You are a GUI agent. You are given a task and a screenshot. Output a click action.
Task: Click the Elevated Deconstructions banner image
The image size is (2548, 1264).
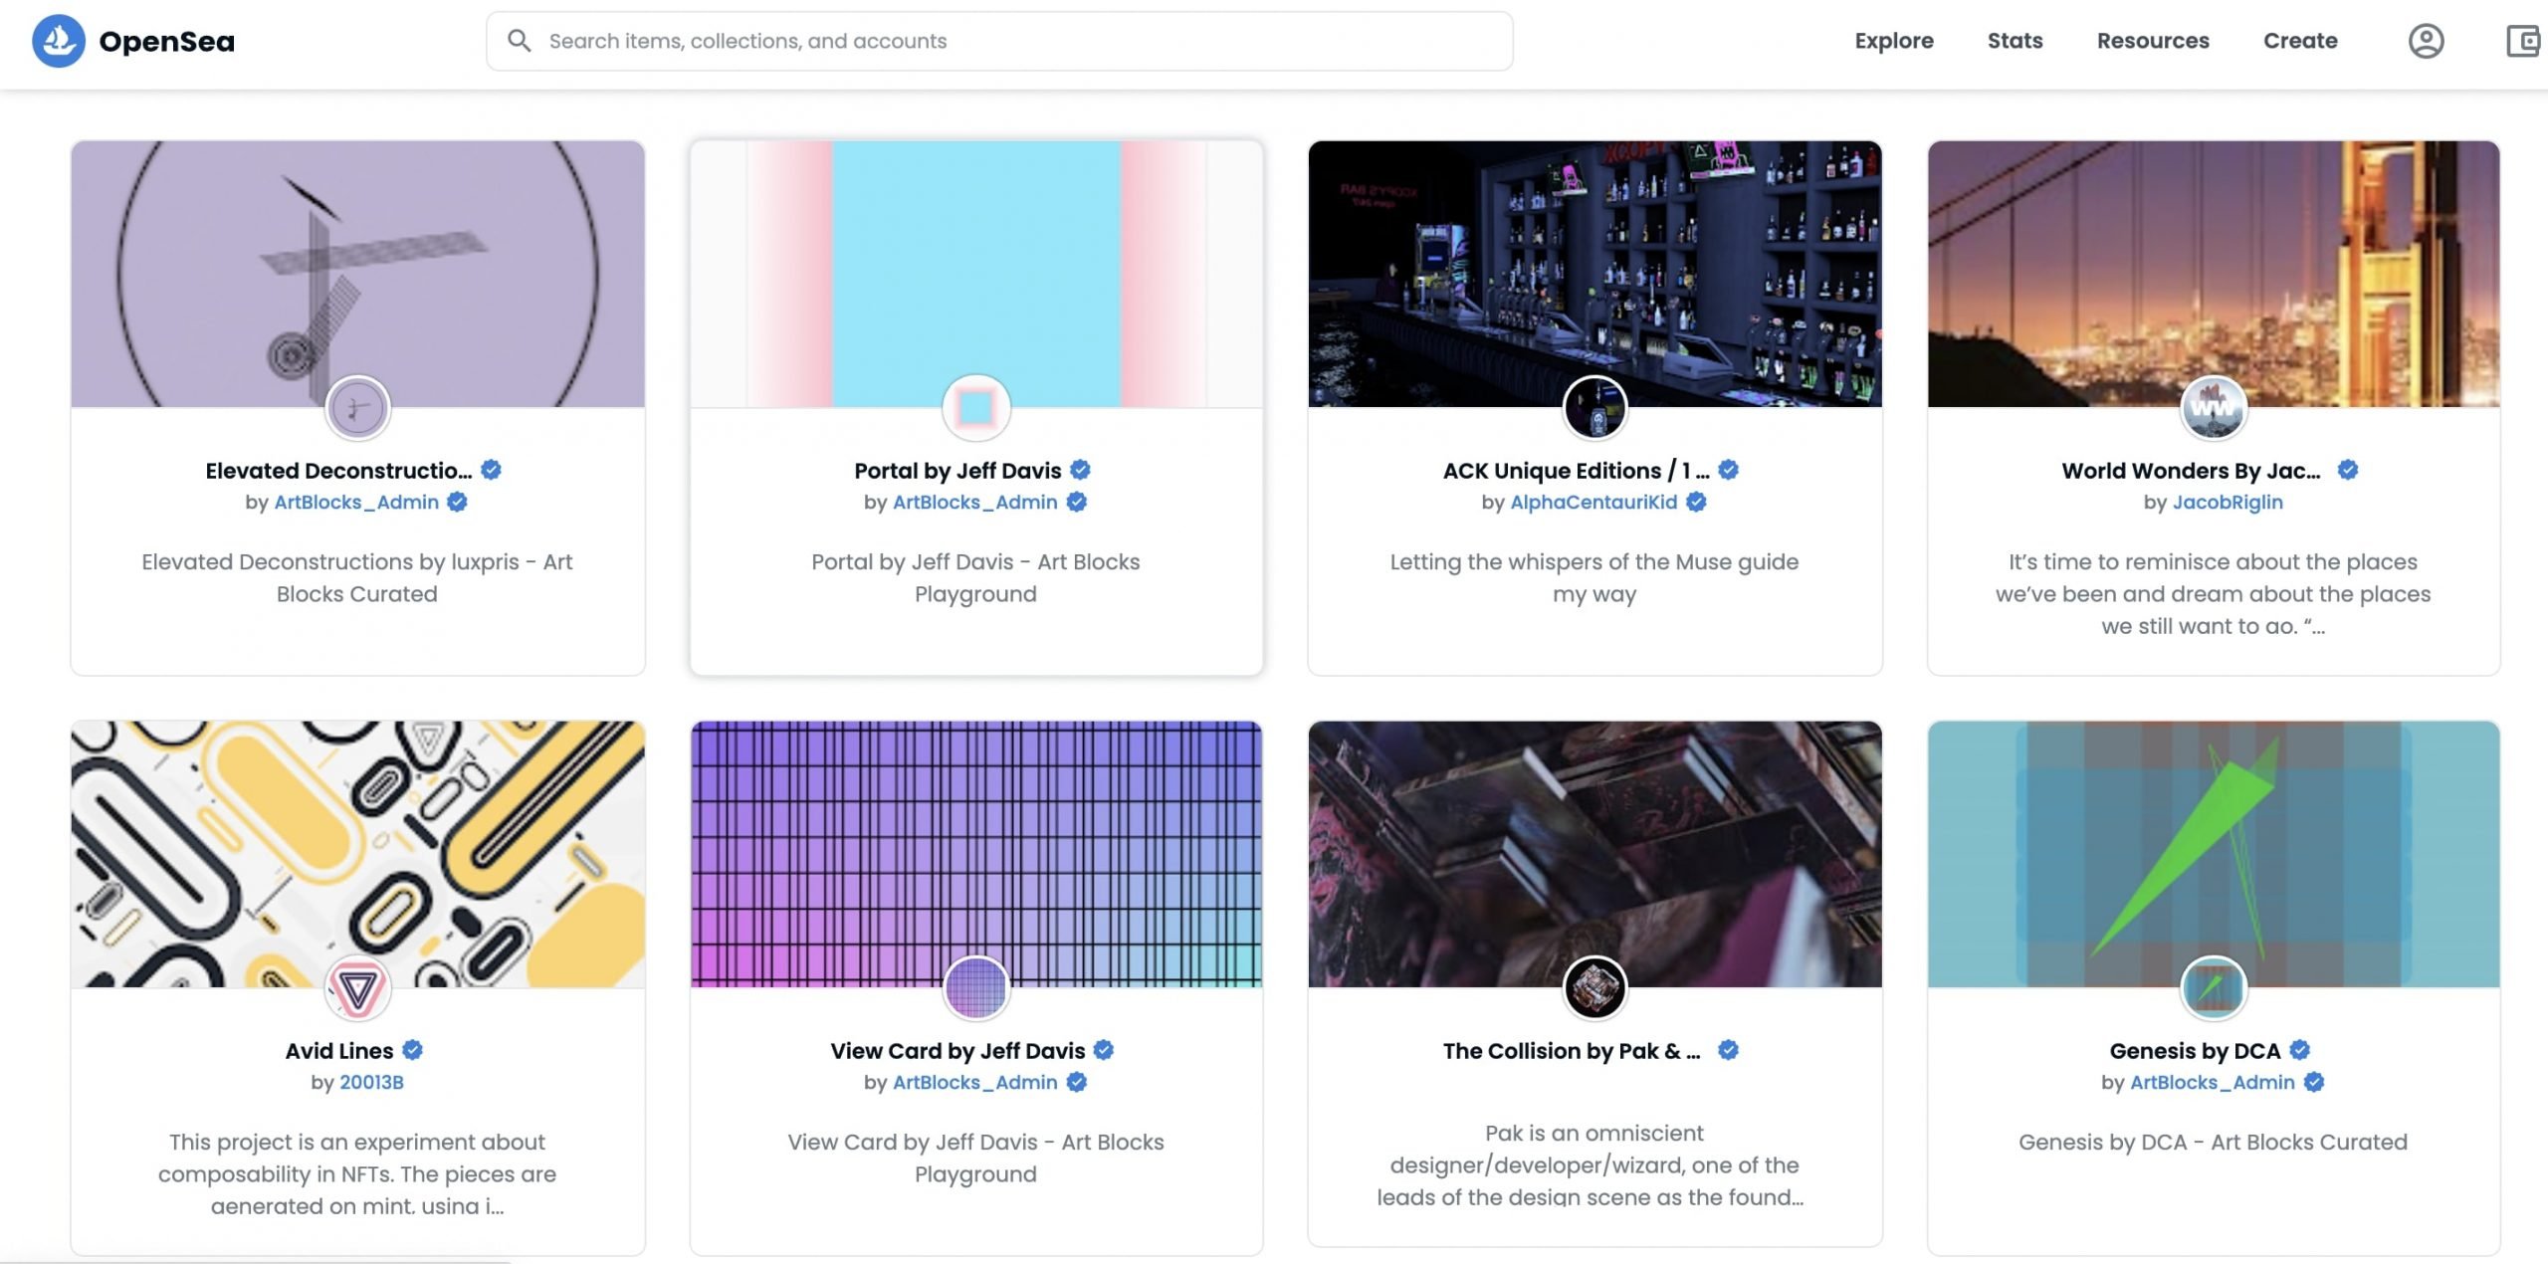357,276
